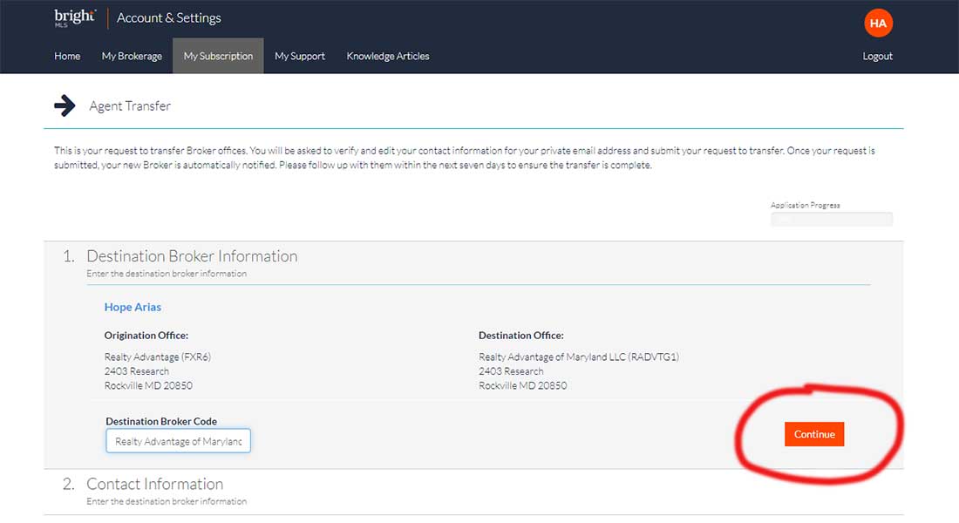Click the 'Origination Office:' label

(x=146, y=336)
